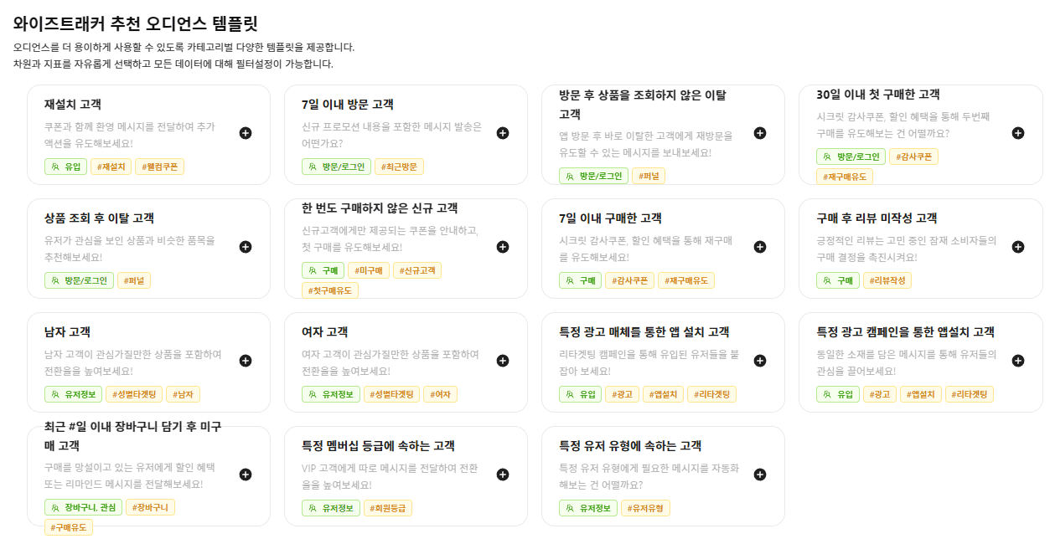Image resolution: width=1050 pixels, height=544 pixels.
Task: Click plus icon on 재설치 고객 card
Action: pos(246,133)
